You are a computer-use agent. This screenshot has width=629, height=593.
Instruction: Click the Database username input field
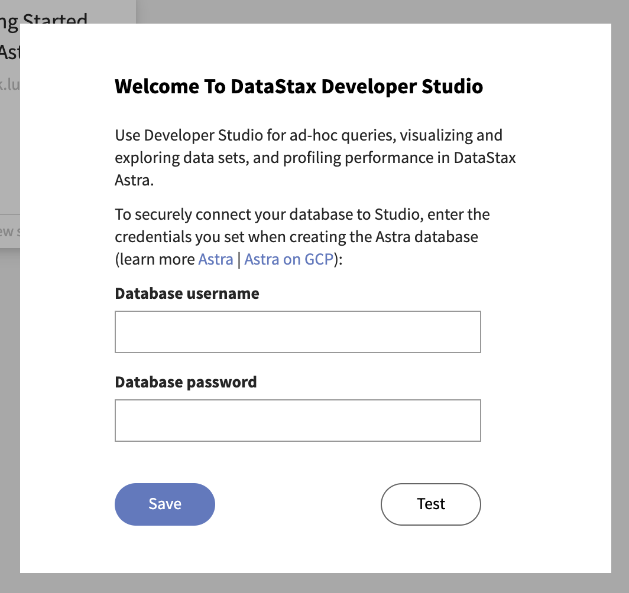298,332
